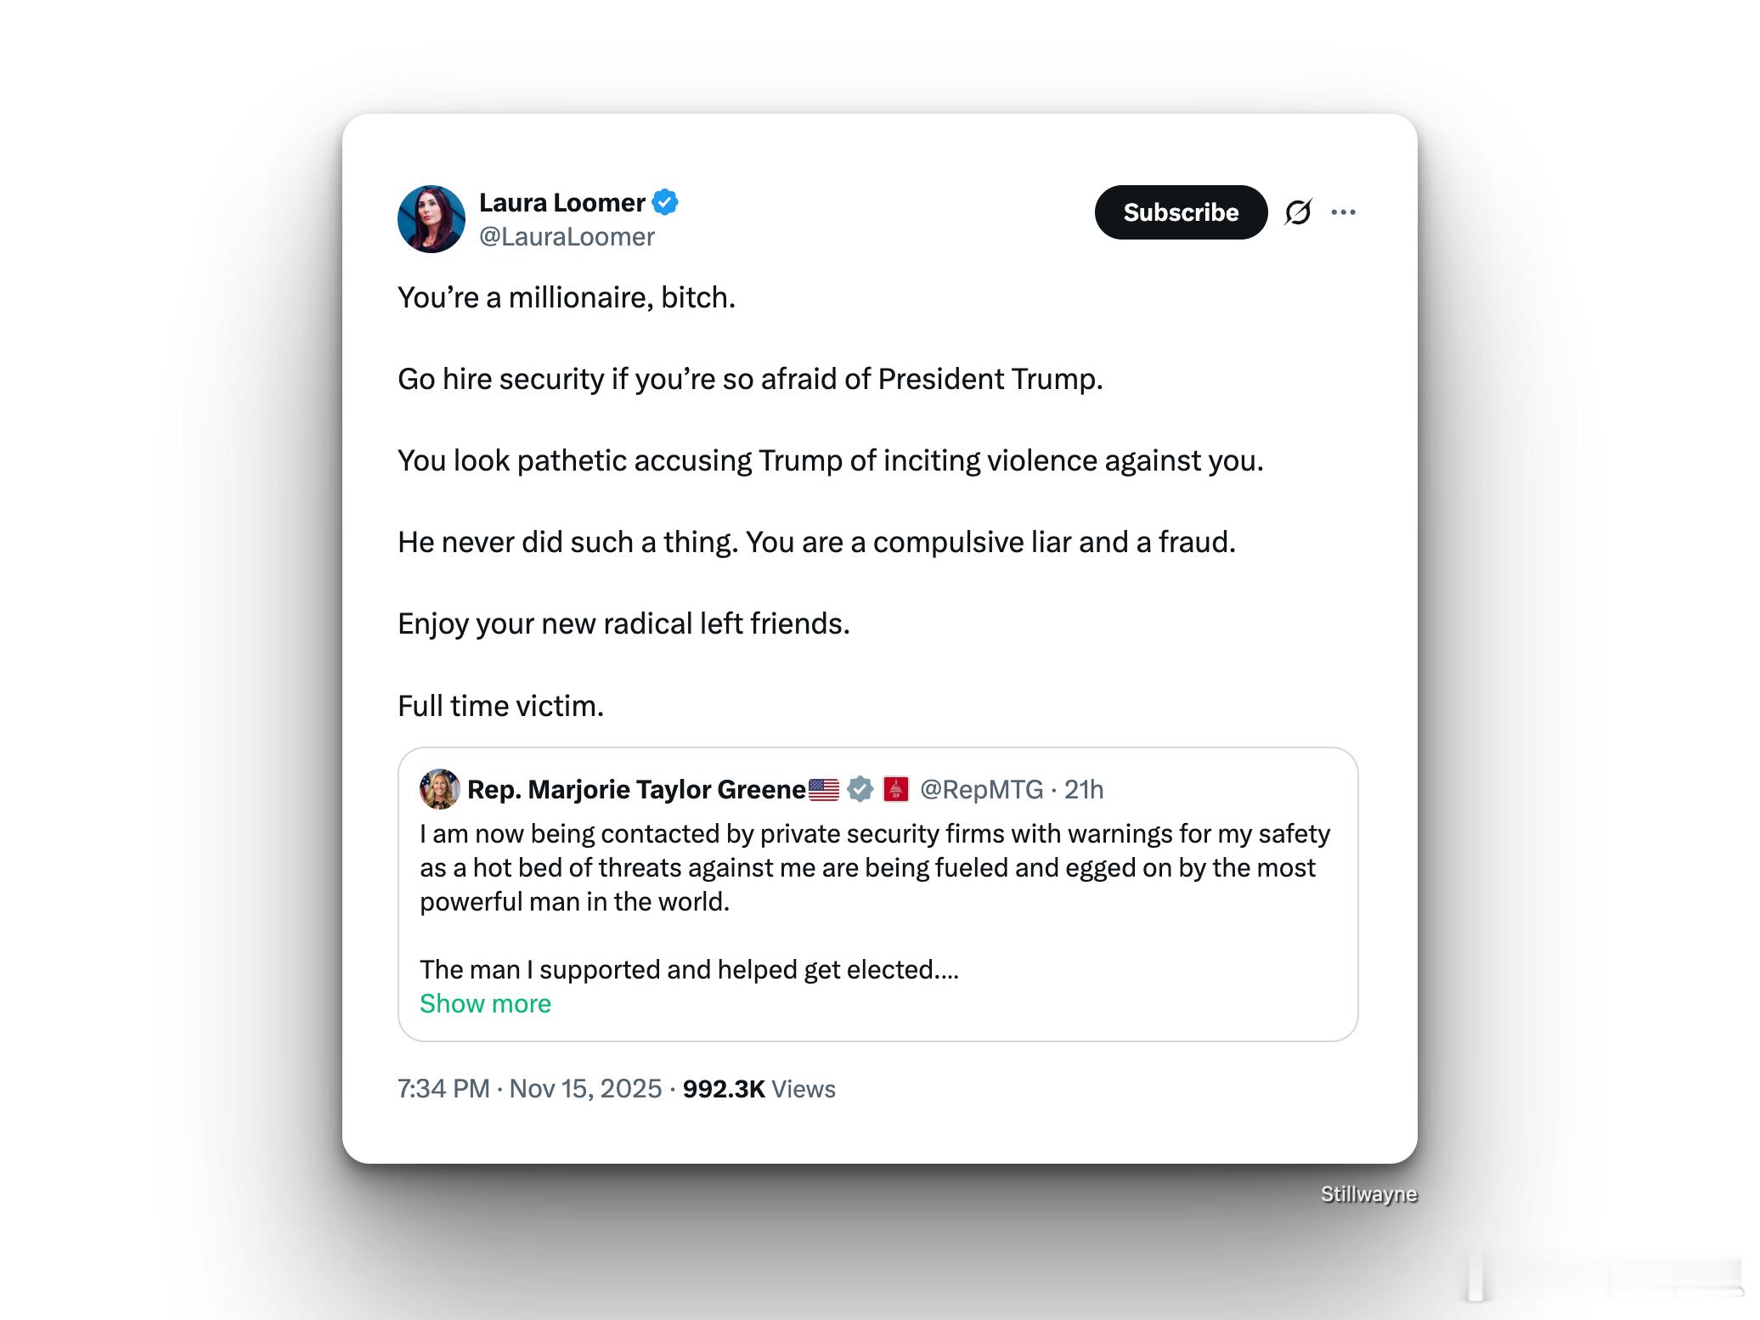1760x1320 pixels.
Task: Click the red affiliation badge icon
Action: 896,790
